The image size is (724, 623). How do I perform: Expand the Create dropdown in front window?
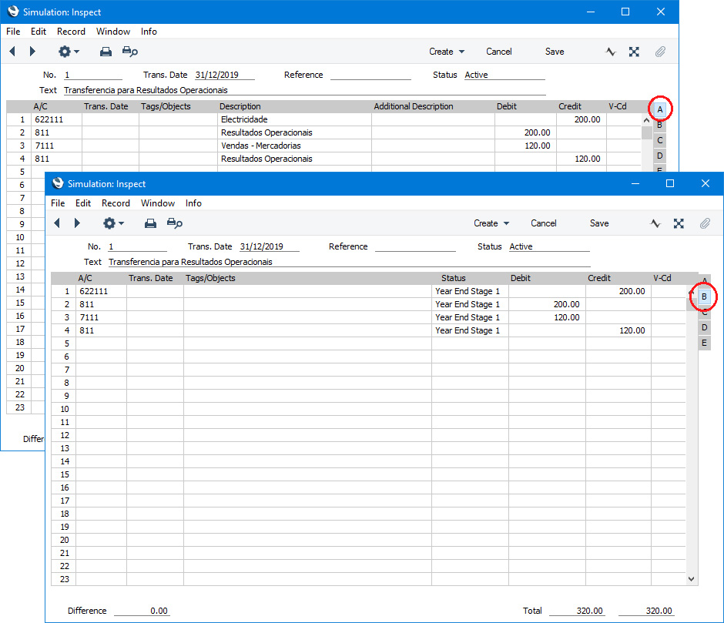pos(491,223)
